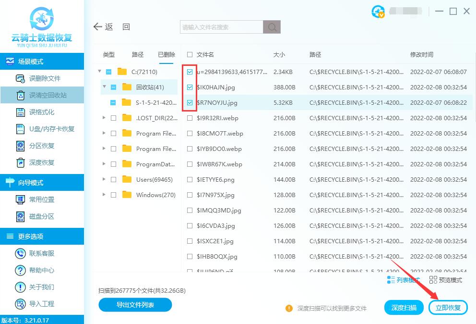Screen dimensions: 476x324
Task: Click 向导模式 signpost icon
Action: [x=10, y=182]
